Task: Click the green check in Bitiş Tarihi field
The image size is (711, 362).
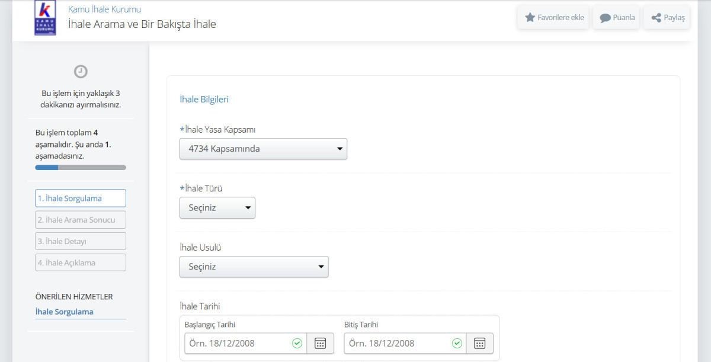Action: click(x=457, y=344)
